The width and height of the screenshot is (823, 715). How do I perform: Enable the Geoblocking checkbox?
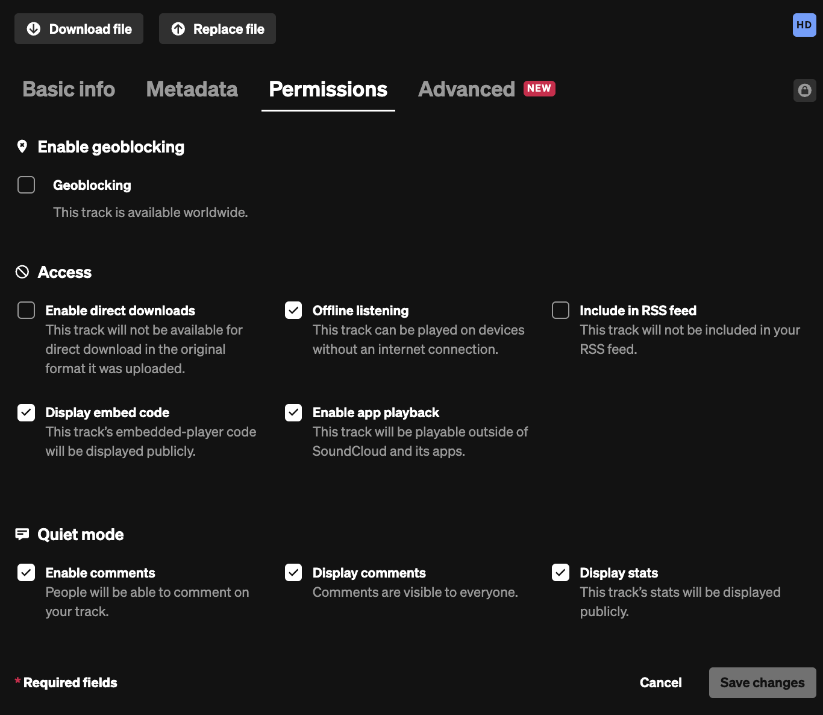(27, 185)
